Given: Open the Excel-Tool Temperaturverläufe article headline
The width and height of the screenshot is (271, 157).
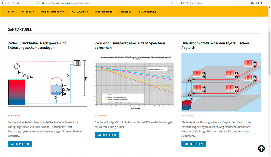Looking at the screenshot, I should (x=130, y=45).
